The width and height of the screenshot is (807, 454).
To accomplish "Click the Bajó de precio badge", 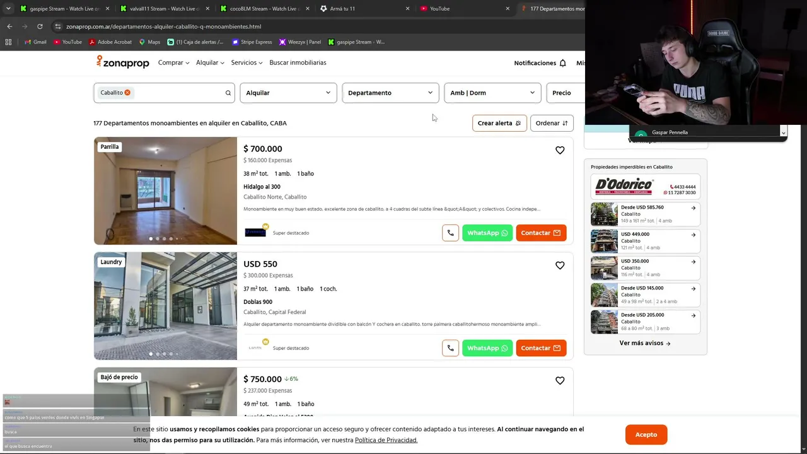I will 119,377.
